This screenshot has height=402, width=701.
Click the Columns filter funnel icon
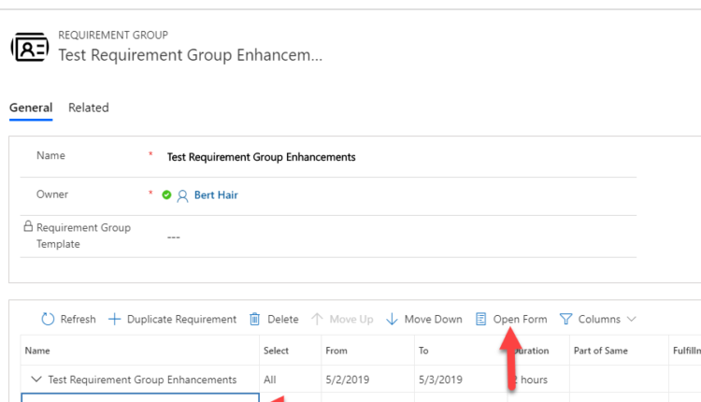(565, 320)
